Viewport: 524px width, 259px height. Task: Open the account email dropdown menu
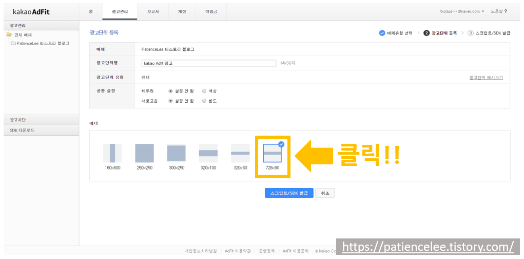coord(462,11)
